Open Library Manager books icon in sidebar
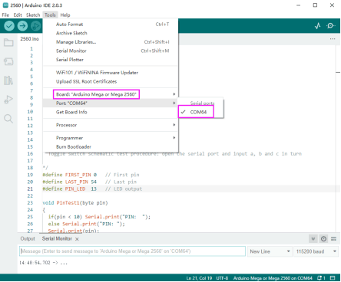Screen dimensions: 341x282 pos(8,80)
